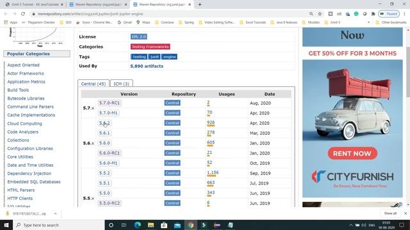Open the 1,156 usages link
Image resolution: width=410 pixels, height=230 pixels.
pyautogui.click(x=213, y=172)
